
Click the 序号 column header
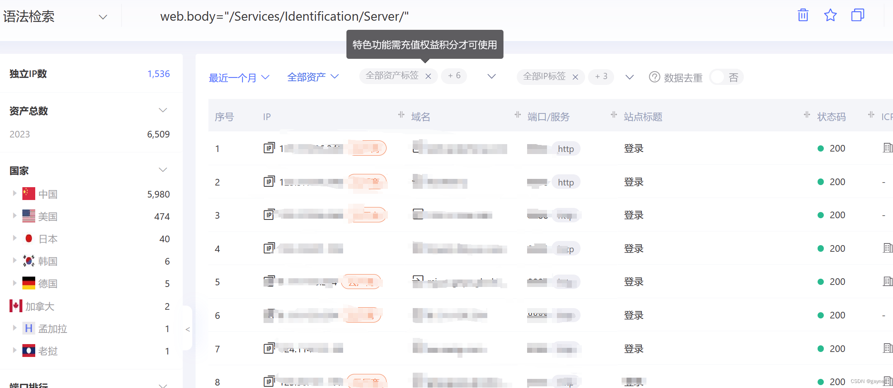pyautogui.click(x=224, y=117)
